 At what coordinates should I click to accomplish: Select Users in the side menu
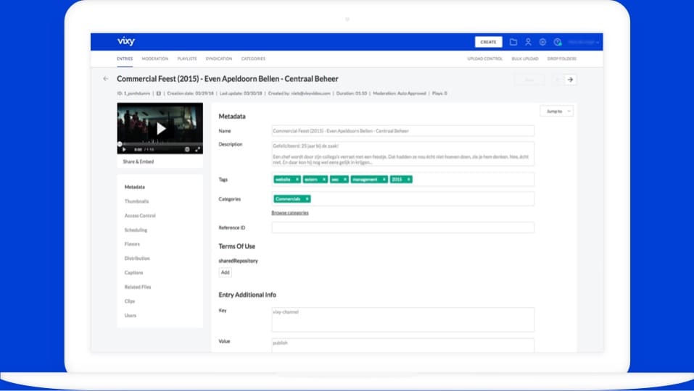click(131, 316)
